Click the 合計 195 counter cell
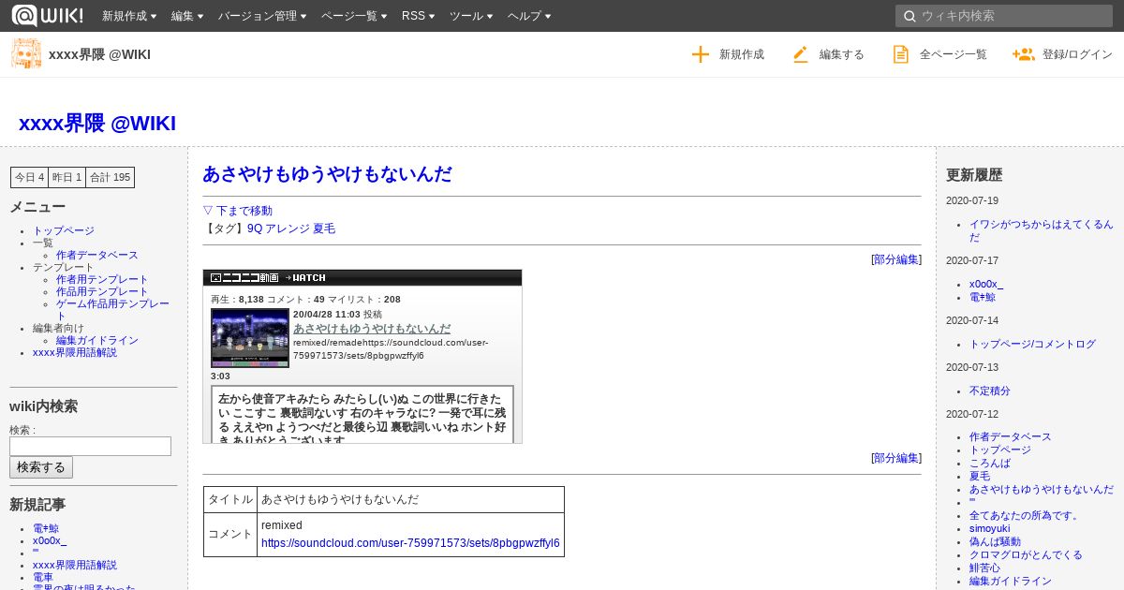 click(x=111, y=177)
